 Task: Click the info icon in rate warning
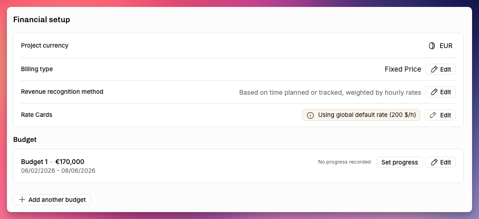pyautogui.click(x=310, y=116)
